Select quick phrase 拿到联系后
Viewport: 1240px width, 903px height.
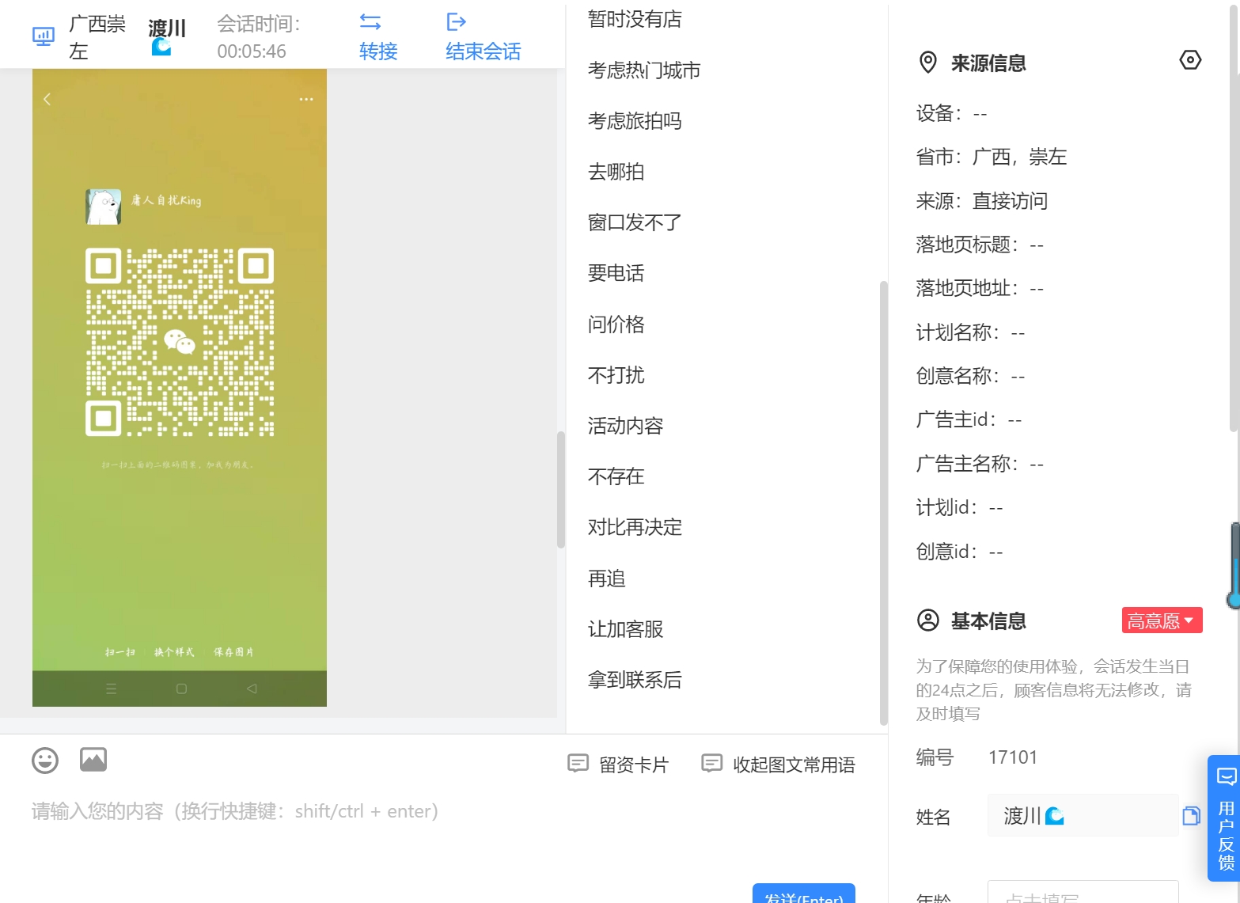tap(635, 680)
